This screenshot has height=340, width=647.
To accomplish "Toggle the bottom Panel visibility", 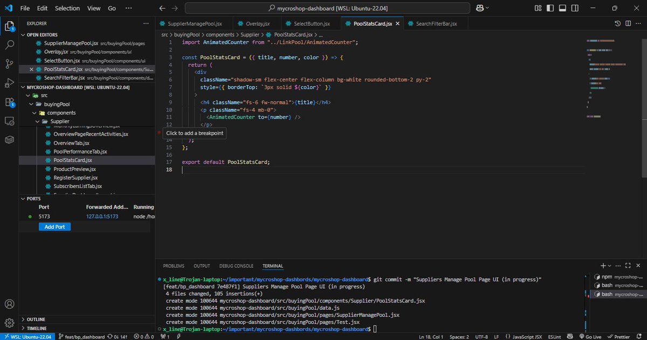I will (x=562, y=9).
